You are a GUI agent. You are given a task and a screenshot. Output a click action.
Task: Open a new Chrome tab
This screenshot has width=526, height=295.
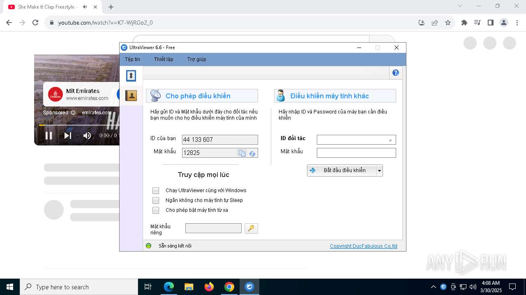click(x=111, y=7)
